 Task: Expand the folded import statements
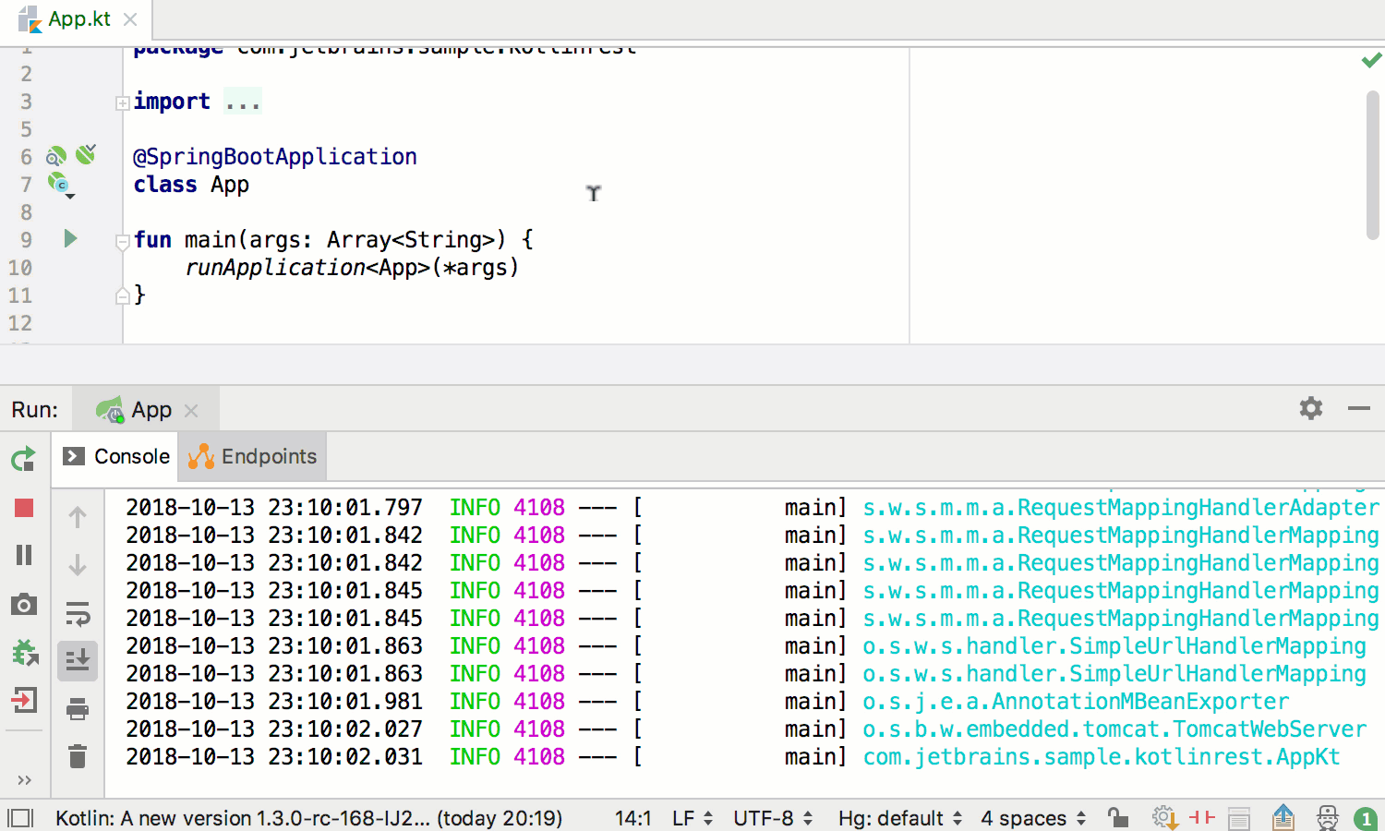(x=242, y=100)
